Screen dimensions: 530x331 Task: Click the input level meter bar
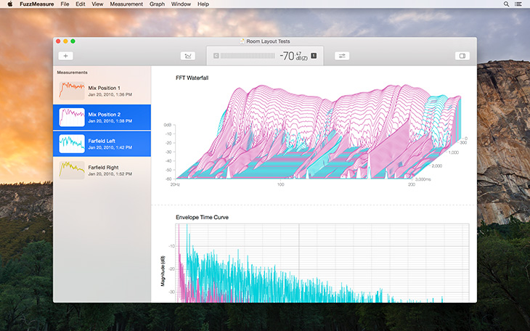(249, 56)
